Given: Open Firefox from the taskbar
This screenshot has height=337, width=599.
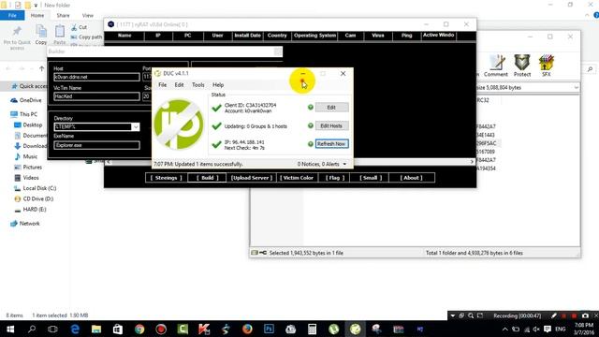Looking at the screenshot, I should click(x=247, y=329).
